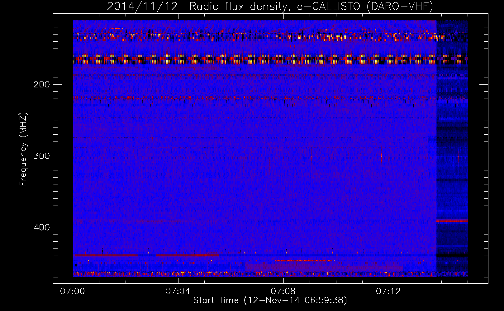Click the 300 frequency tick label
Image resolution: width=504 pixels, height=311 pixels.
[x=42, y=156]
